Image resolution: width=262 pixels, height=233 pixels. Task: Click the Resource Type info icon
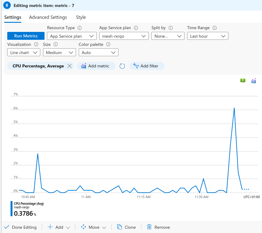tap(80, 28)
